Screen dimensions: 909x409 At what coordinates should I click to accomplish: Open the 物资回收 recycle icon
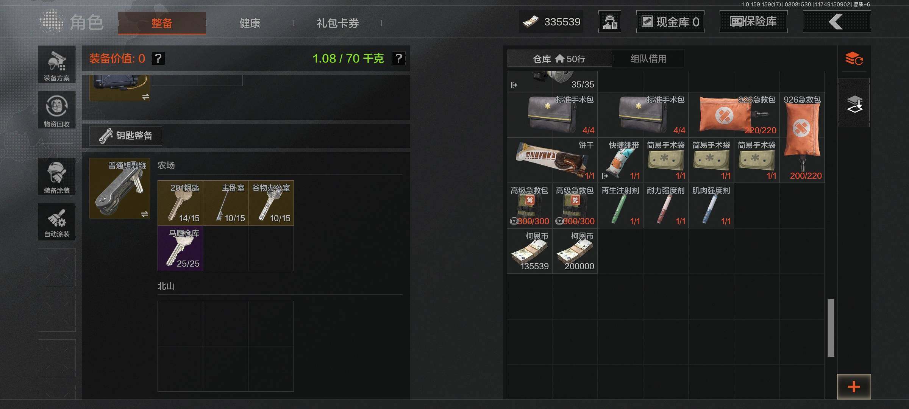pyautogui.click(x=57, y=110)
